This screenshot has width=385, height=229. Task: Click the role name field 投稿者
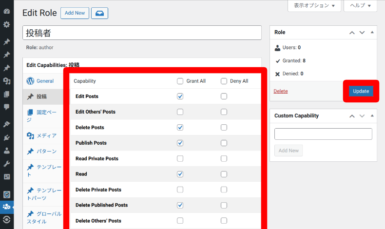[142, 33]
